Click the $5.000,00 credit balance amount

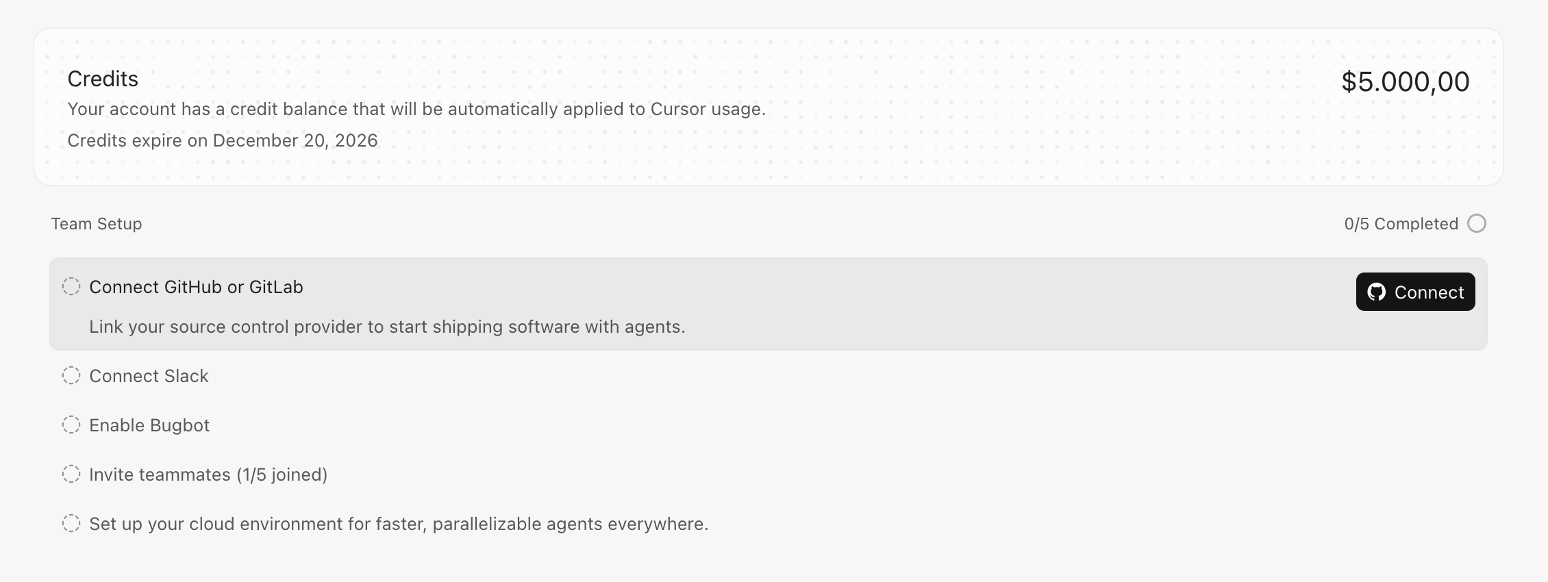click(1405, 81)
